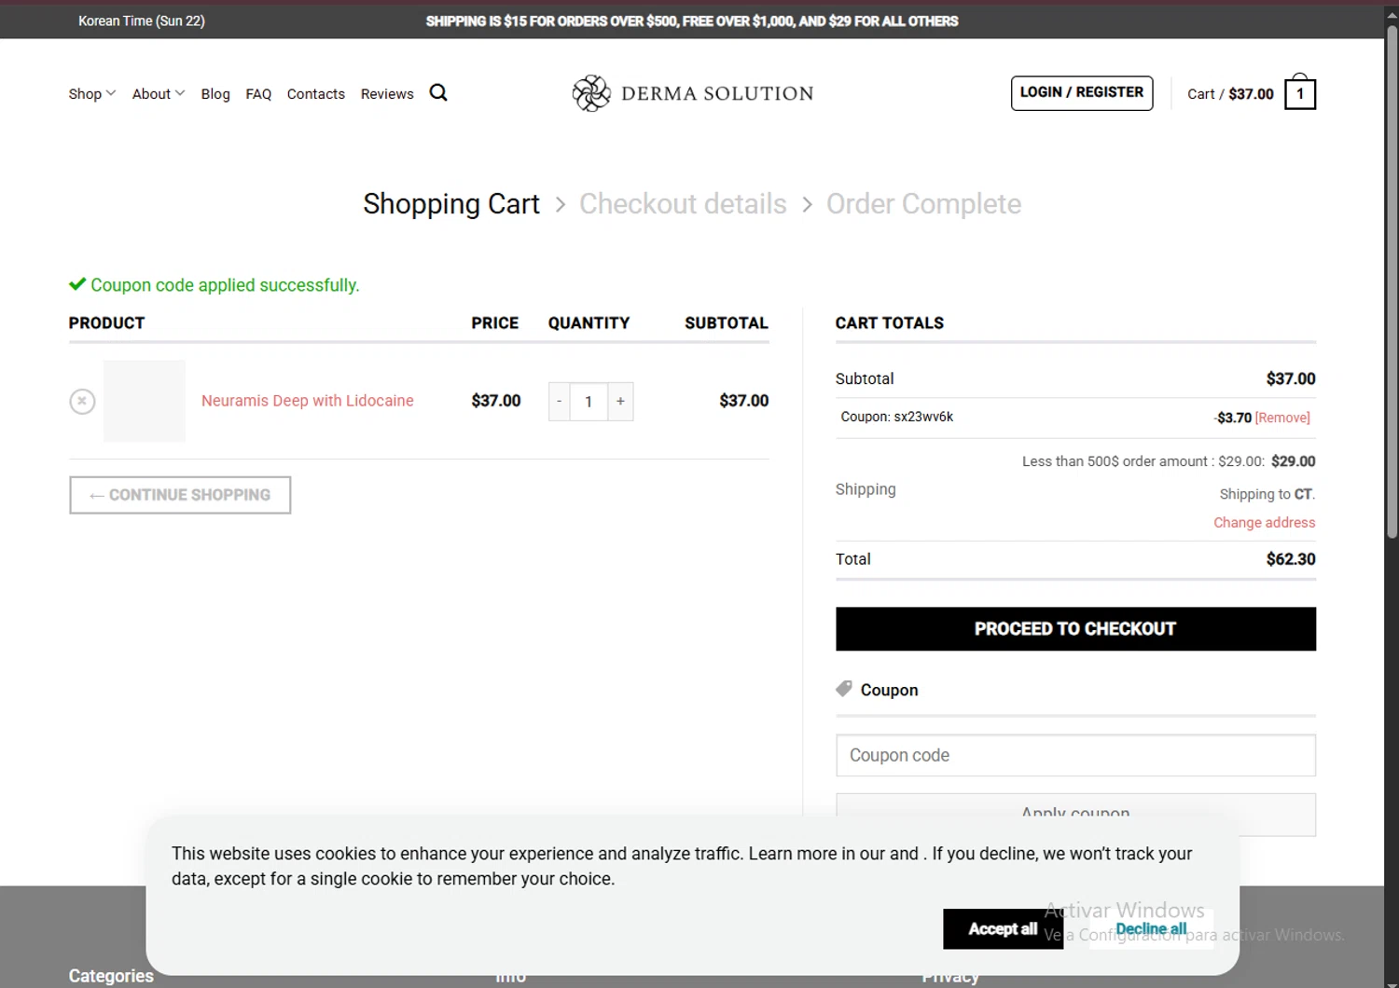Decline all cookies
Screen dimensions: 1399x988
click(x=1151, y=928)
